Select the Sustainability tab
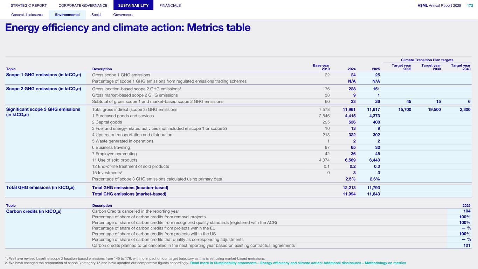Viewport: 478px width, 269px height. click(x=133, y=5)
